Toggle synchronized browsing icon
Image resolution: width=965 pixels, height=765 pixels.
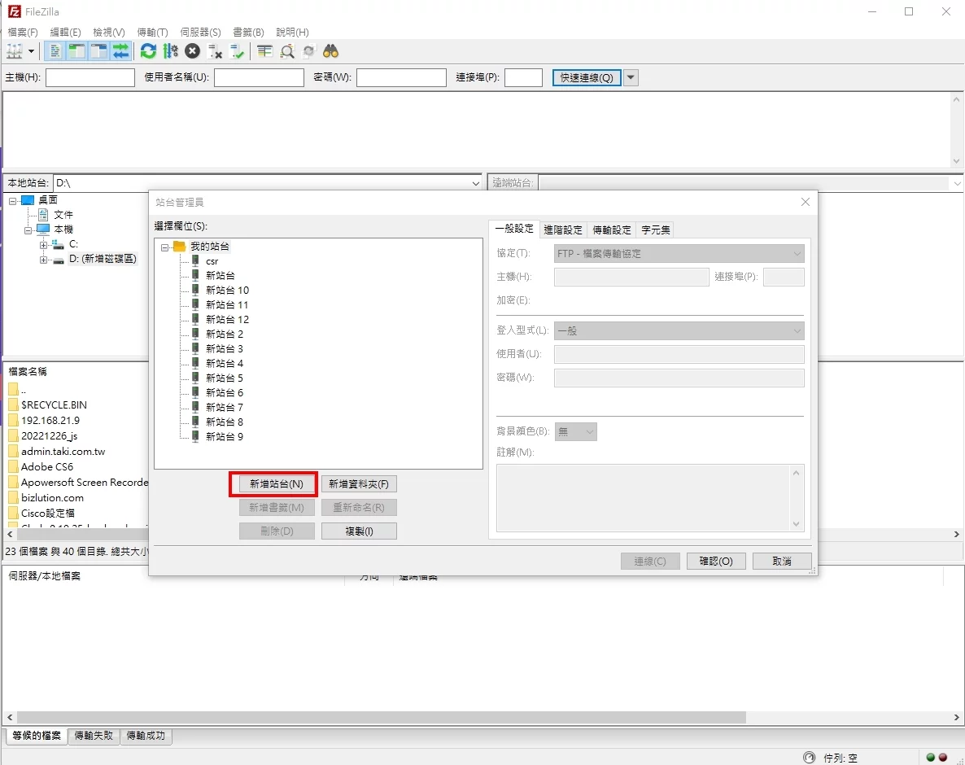(x=309, y=52)
